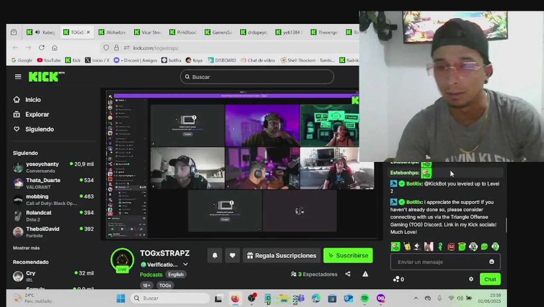Click the Siguiendo heart icon in sidebar
The height and width of the screenshot is (307, 544).
point(17,129)
